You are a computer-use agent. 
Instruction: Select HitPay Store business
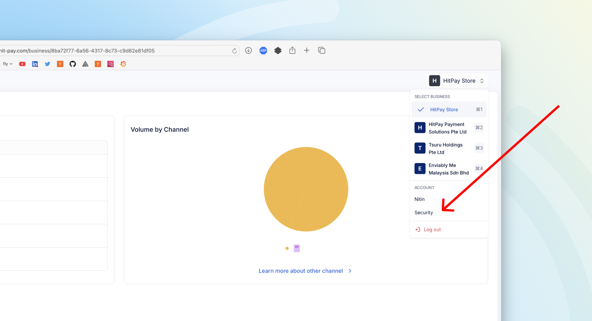(x=449, y=110)
